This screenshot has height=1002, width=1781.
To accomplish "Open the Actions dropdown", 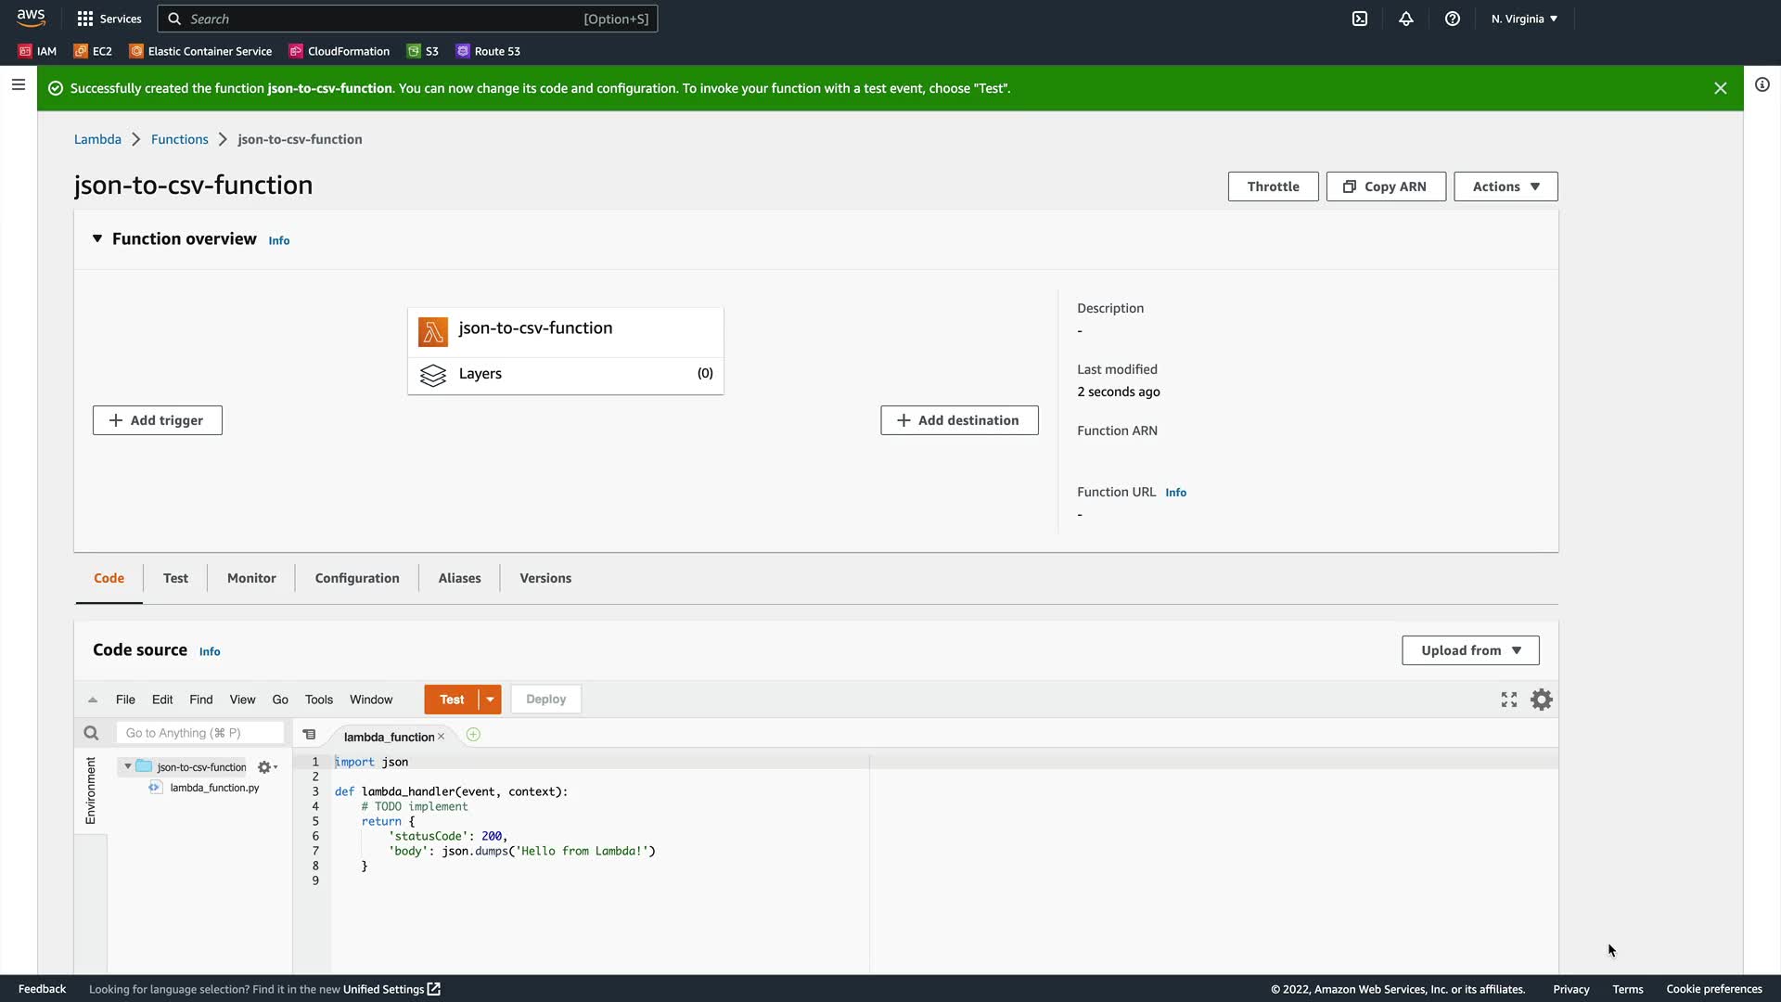I will click(x=1506, y=186).
